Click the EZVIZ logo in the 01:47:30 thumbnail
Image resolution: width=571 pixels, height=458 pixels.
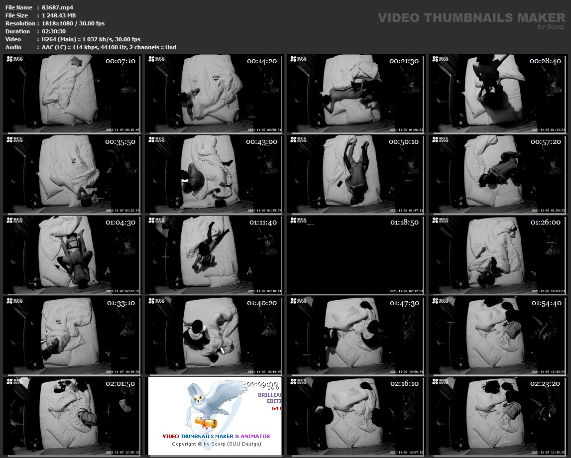coord(295,301)
